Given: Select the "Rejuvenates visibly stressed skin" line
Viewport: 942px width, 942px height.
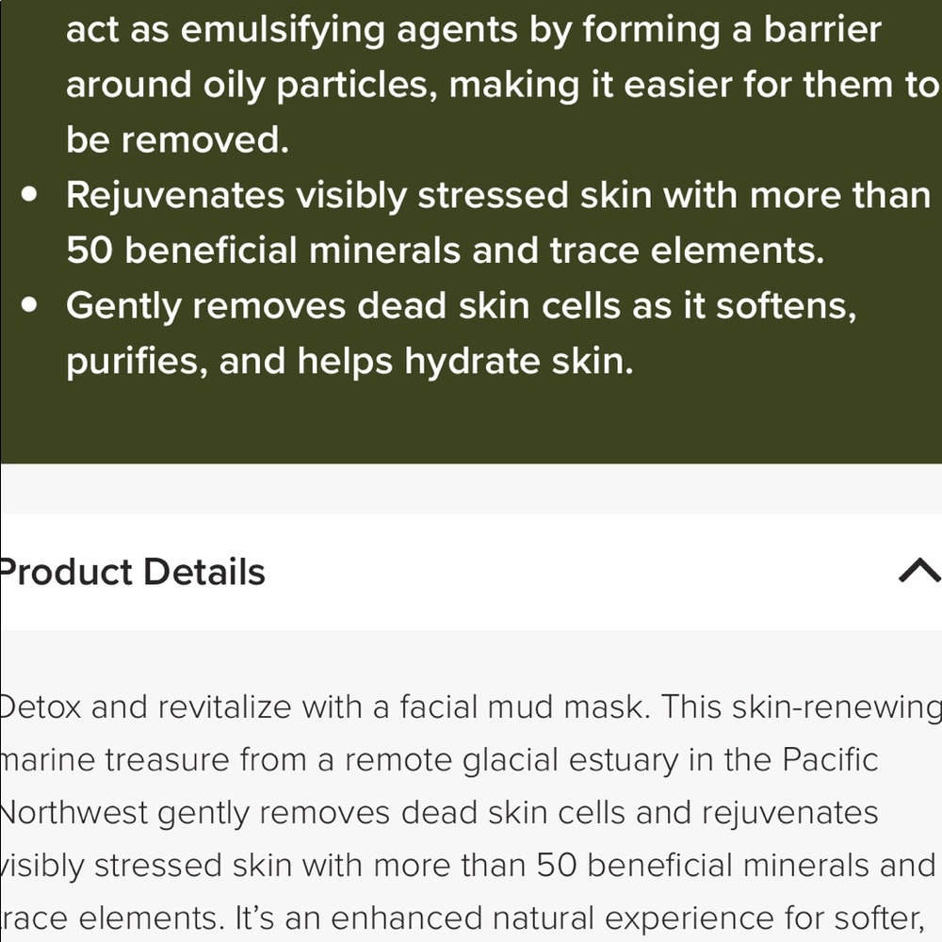Looking at the screenshot, I should tap(497, 196).
